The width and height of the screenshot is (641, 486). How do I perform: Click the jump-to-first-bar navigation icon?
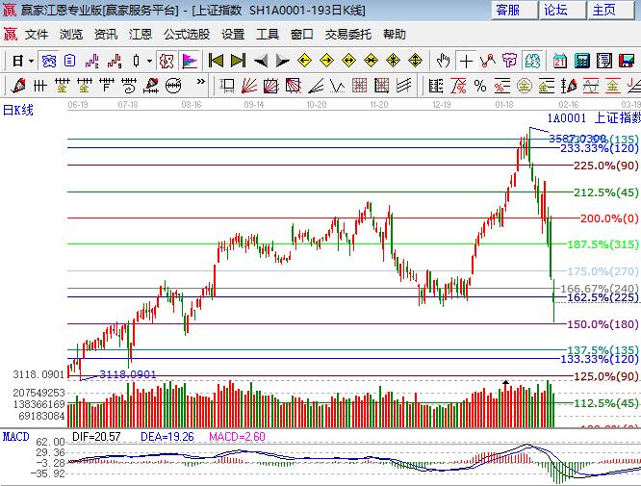point(217,61)
